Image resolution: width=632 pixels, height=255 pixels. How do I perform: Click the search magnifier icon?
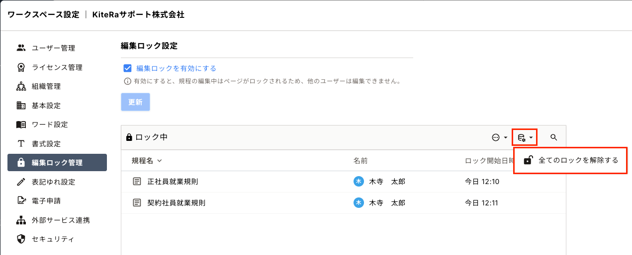[x=553, y=137]
